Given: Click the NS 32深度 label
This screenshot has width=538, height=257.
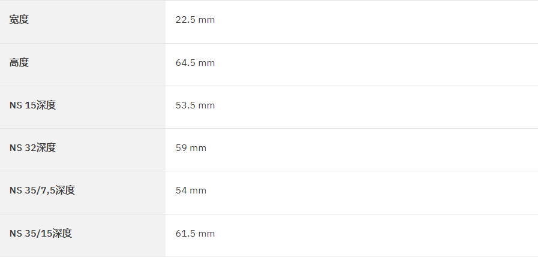Looking at the screenshot, I should coord(32,148).
